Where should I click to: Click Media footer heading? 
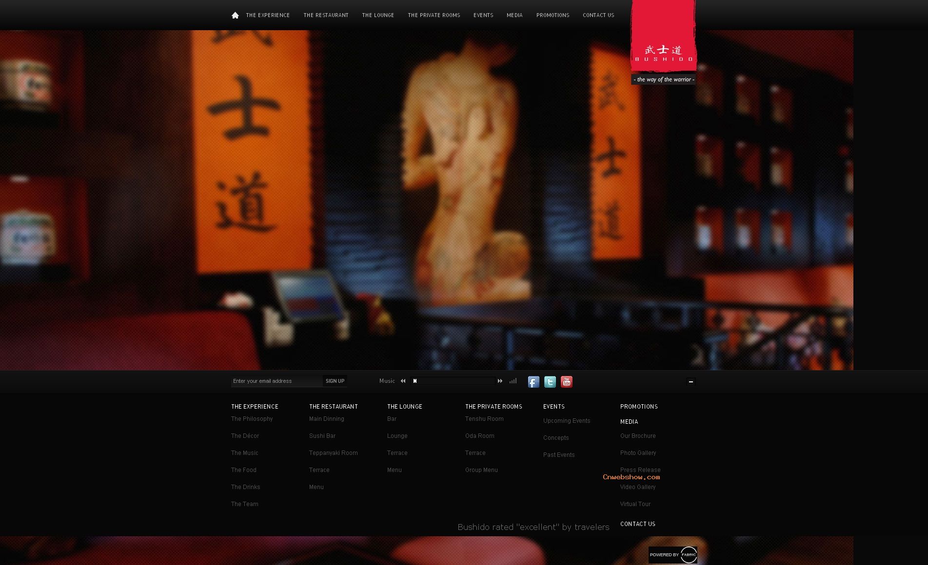(x=629, y=422)
